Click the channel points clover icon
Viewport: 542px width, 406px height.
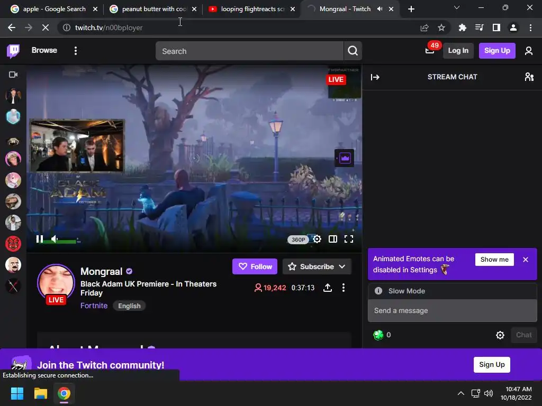click(x=378, y=335)
